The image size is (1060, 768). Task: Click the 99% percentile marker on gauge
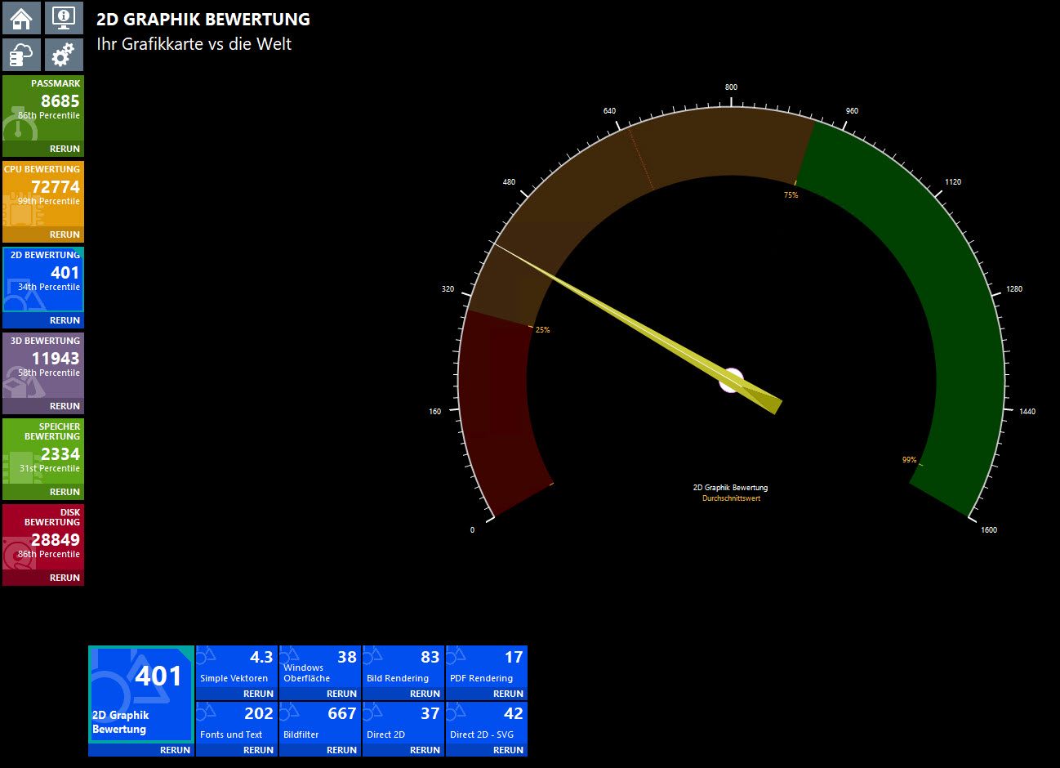(x=909, y=460)
